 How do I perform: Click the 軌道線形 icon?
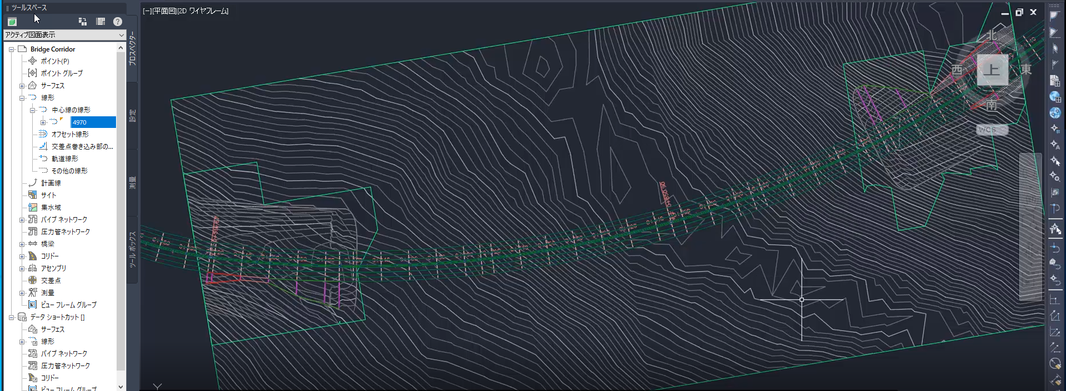[43, 158]
